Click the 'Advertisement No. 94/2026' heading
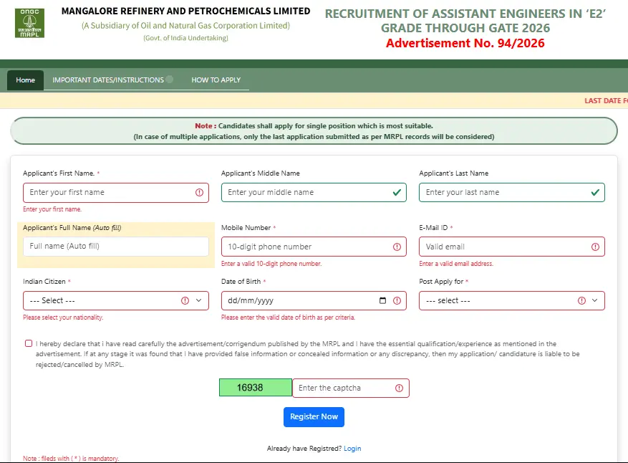Screen dimensions: 628x463 tap(465, 43)
